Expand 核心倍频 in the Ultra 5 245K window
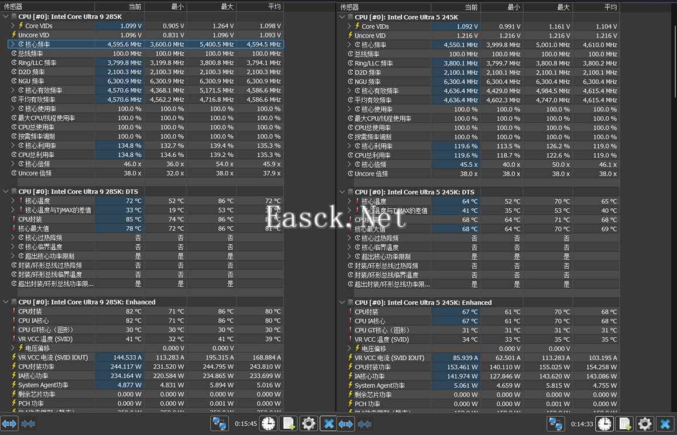This screenshot has width=677, height=435. point(349,164)
